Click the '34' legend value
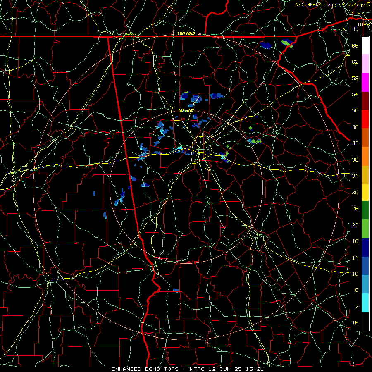372x372 pixels. coord(355,176)
